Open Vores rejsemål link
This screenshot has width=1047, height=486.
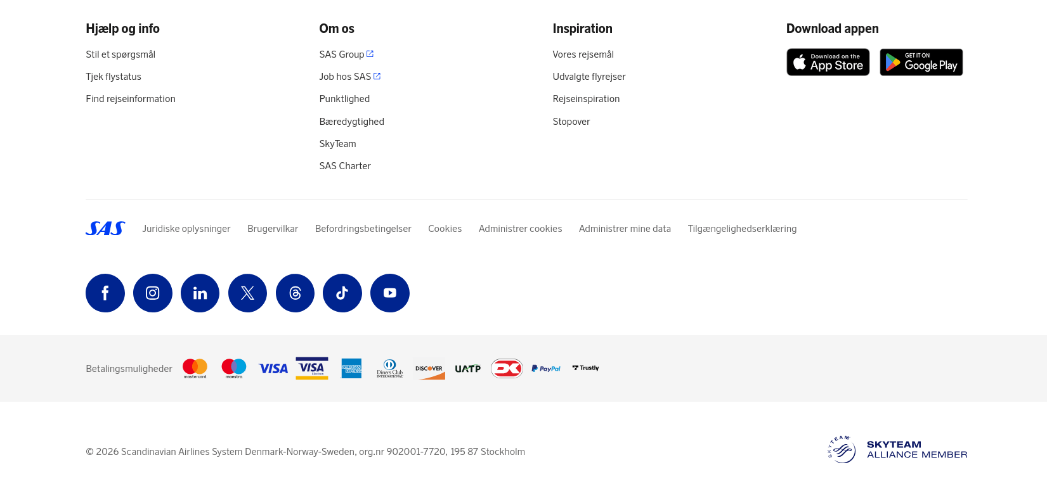(x=583, y=54)
